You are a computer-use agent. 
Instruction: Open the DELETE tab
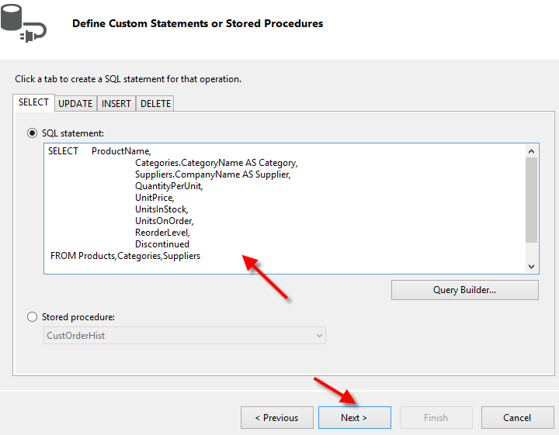(155, 103)
